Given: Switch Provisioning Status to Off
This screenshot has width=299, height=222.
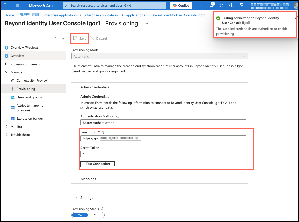Looking at the screenshot, I should [x=96, y=215].
